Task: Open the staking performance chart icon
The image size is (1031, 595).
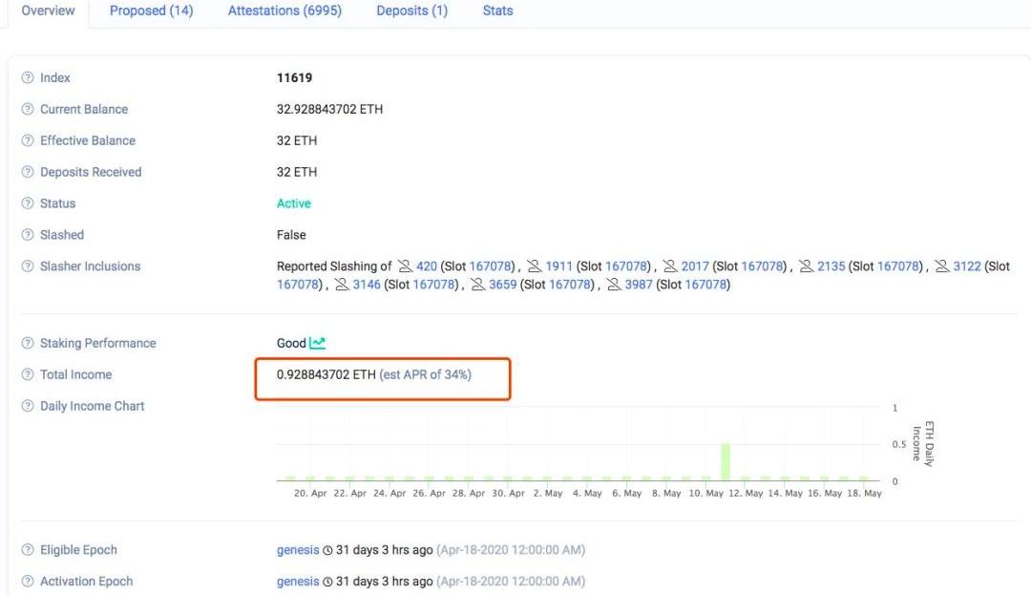Action: 318,343
